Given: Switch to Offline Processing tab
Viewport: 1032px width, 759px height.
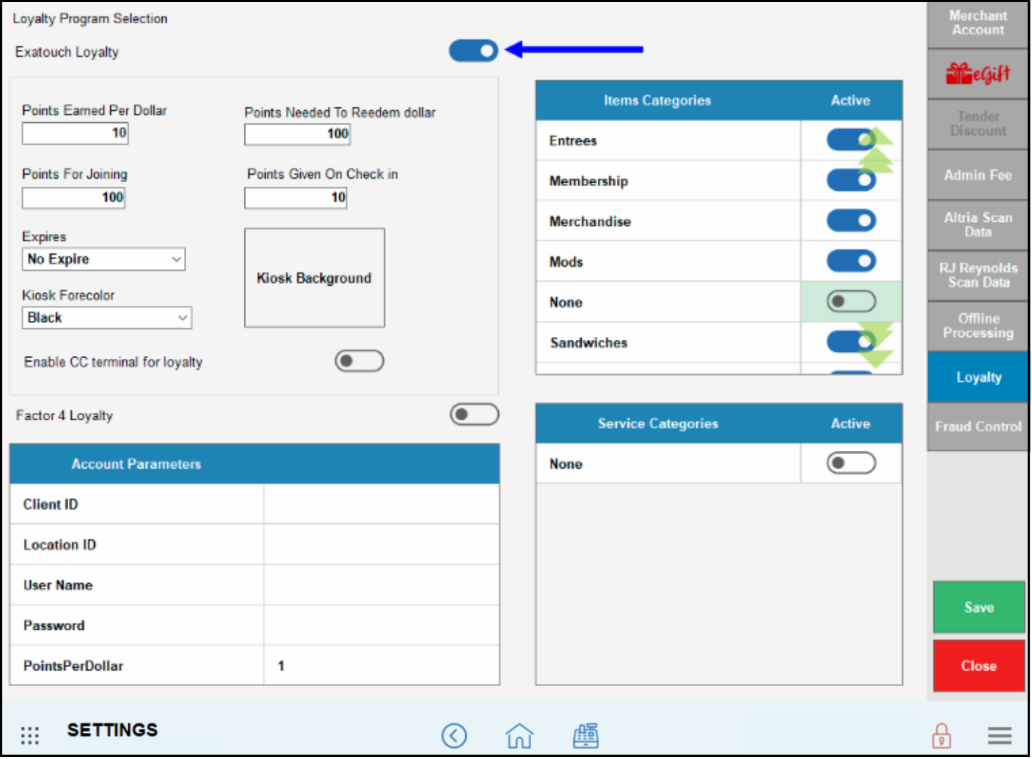Looking at the screenshot, I should click(977, 326).
